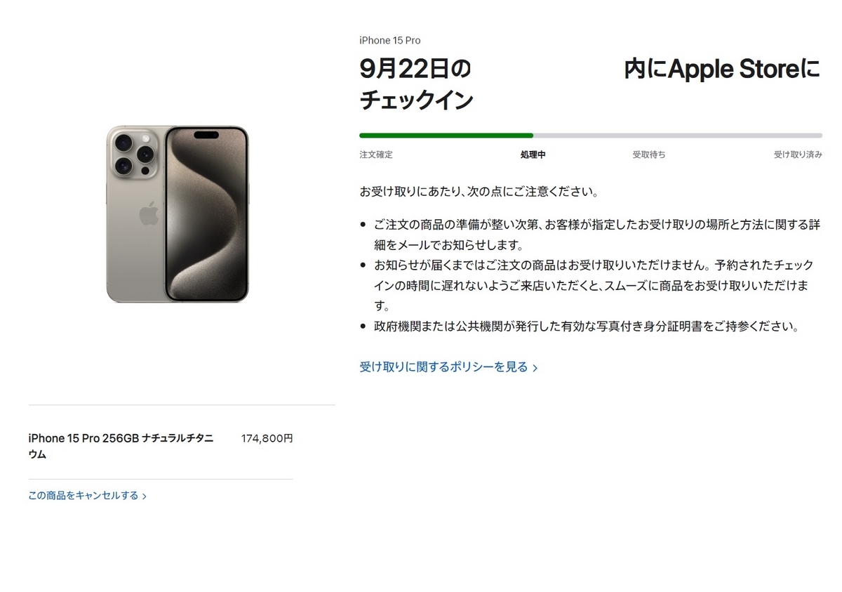
Task: Click the iPhone 15 Pro product image
Action: click(178, 214)
